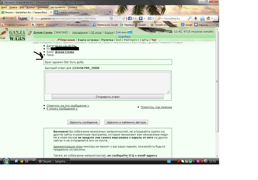Go to К списку сообщений link
This screenshot has height=180, width=258.
[x=62, y=109]
